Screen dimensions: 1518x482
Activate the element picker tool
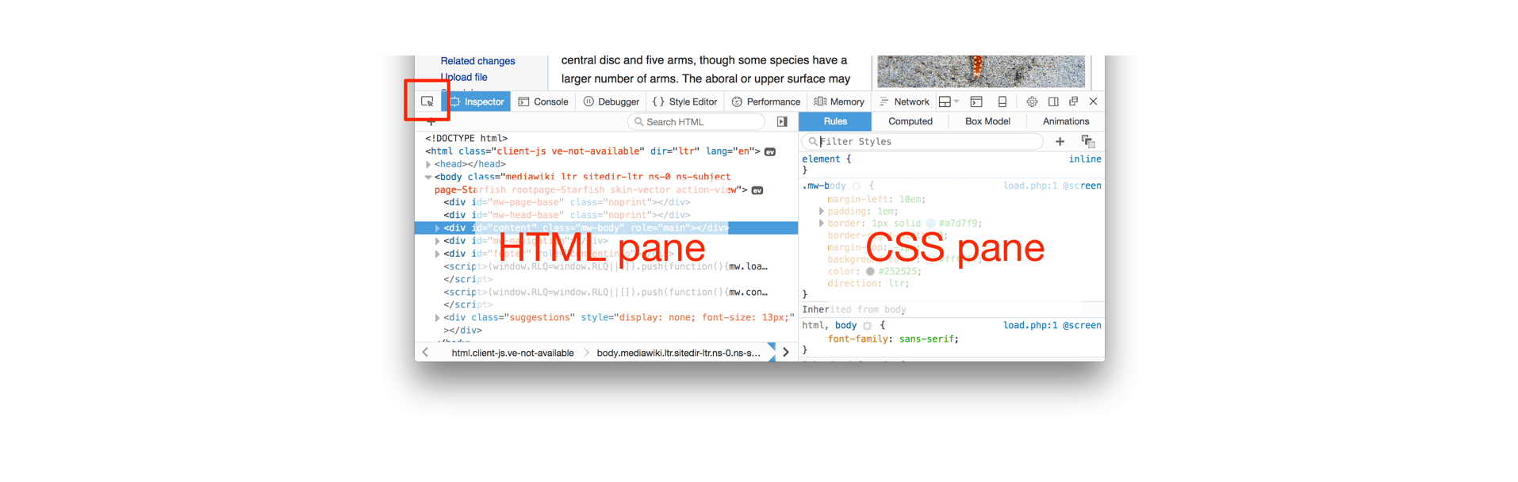[427, 101]
